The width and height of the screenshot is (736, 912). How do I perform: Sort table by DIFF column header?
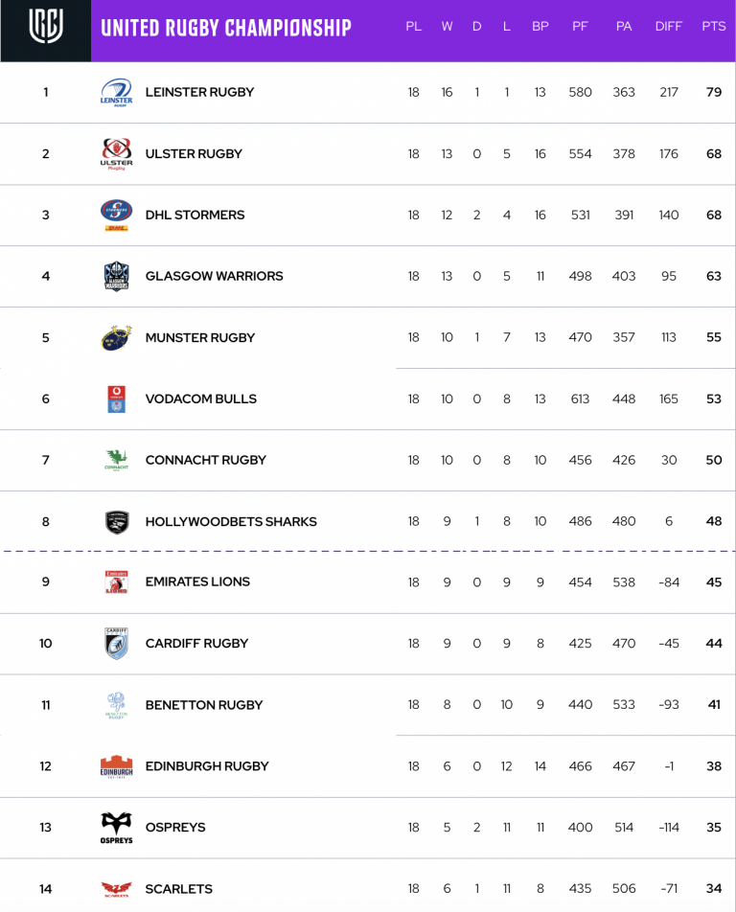[x=669, y=26]
